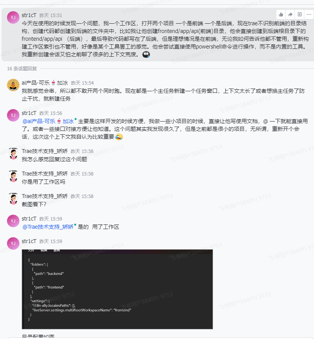Click the laughing-crying emoji at 15:56 message
This screenshot has height=339, width=314.
tap(119, 137)
